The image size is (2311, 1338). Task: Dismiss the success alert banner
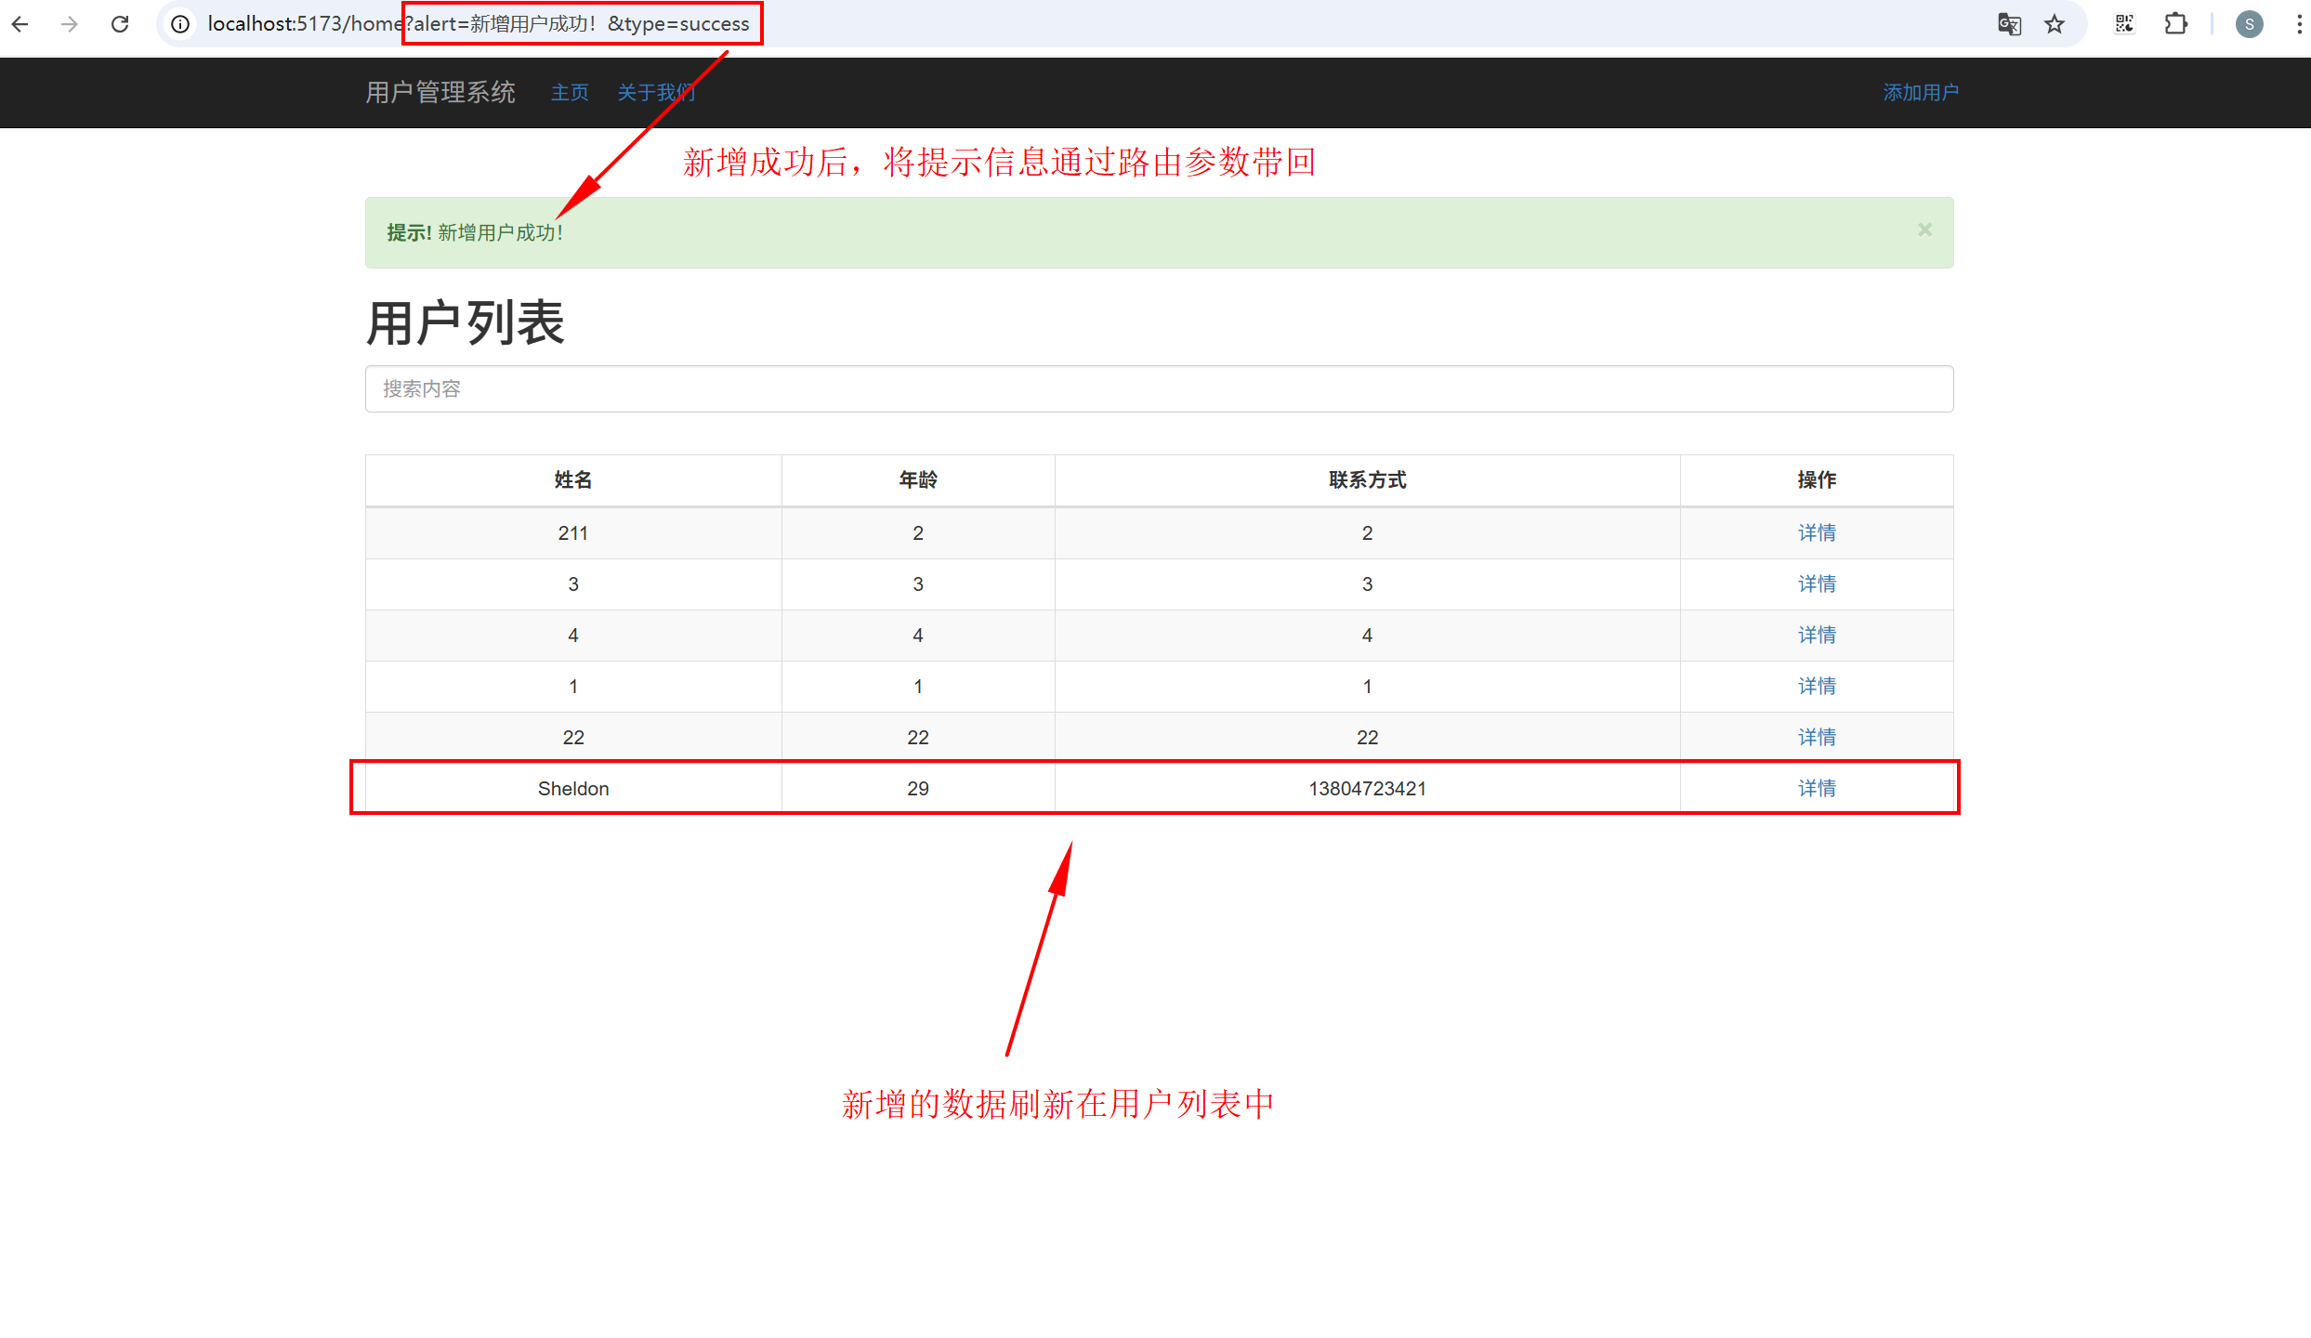1924,230
